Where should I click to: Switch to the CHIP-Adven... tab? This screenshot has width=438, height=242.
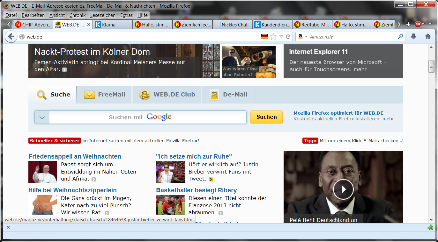coord(33,25)
